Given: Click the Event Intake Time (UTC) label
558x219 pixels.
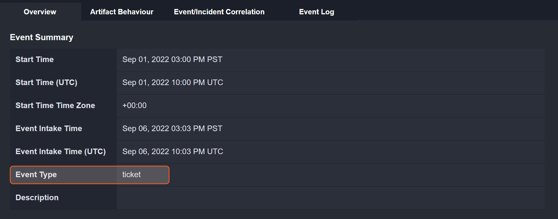Looking at the screenshot, I should [61, 152].
